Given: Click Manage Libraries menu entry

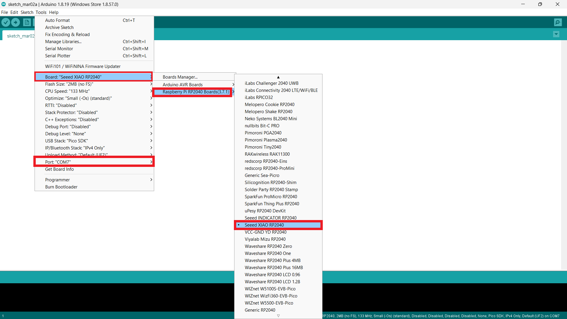Looking at the screenshot, I should coord(63,42).
